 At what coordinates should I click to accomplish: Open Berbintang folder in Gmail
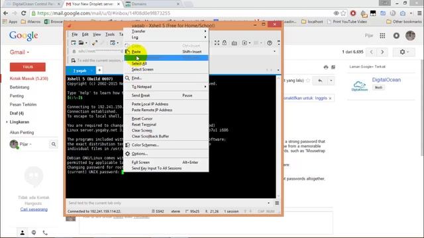tap(19, 87)
